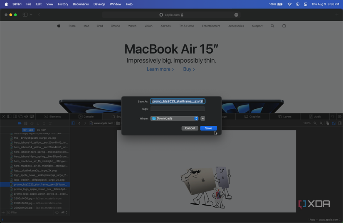Open device settings monitor icon

tap(32, 116)
